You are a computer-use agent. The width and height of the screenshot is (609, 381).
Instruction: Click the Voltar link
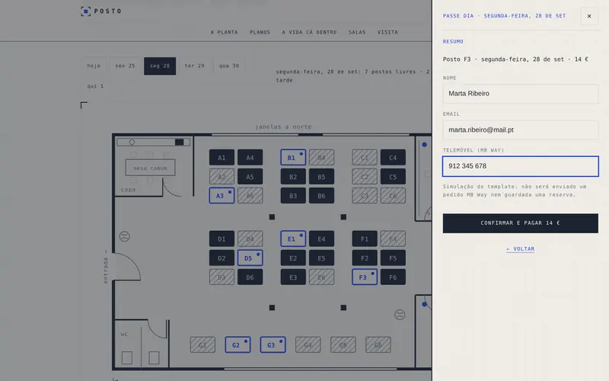pos(520,249)
